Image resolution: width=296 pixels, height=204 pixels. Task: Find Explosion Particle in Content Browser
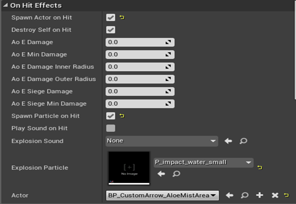click(x=176, y=174)
